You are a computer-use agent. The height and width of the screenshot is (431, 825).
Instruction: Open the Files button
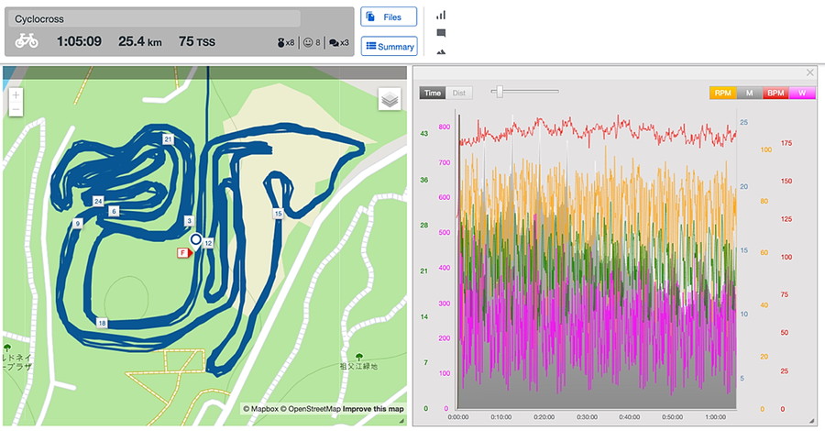(x=389, y=17)
